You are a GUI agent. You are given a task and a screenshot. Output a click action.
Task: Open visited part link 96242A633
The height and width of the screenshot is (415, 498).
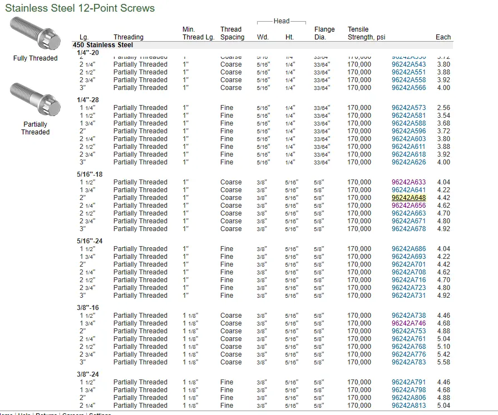tap(408, 182)
